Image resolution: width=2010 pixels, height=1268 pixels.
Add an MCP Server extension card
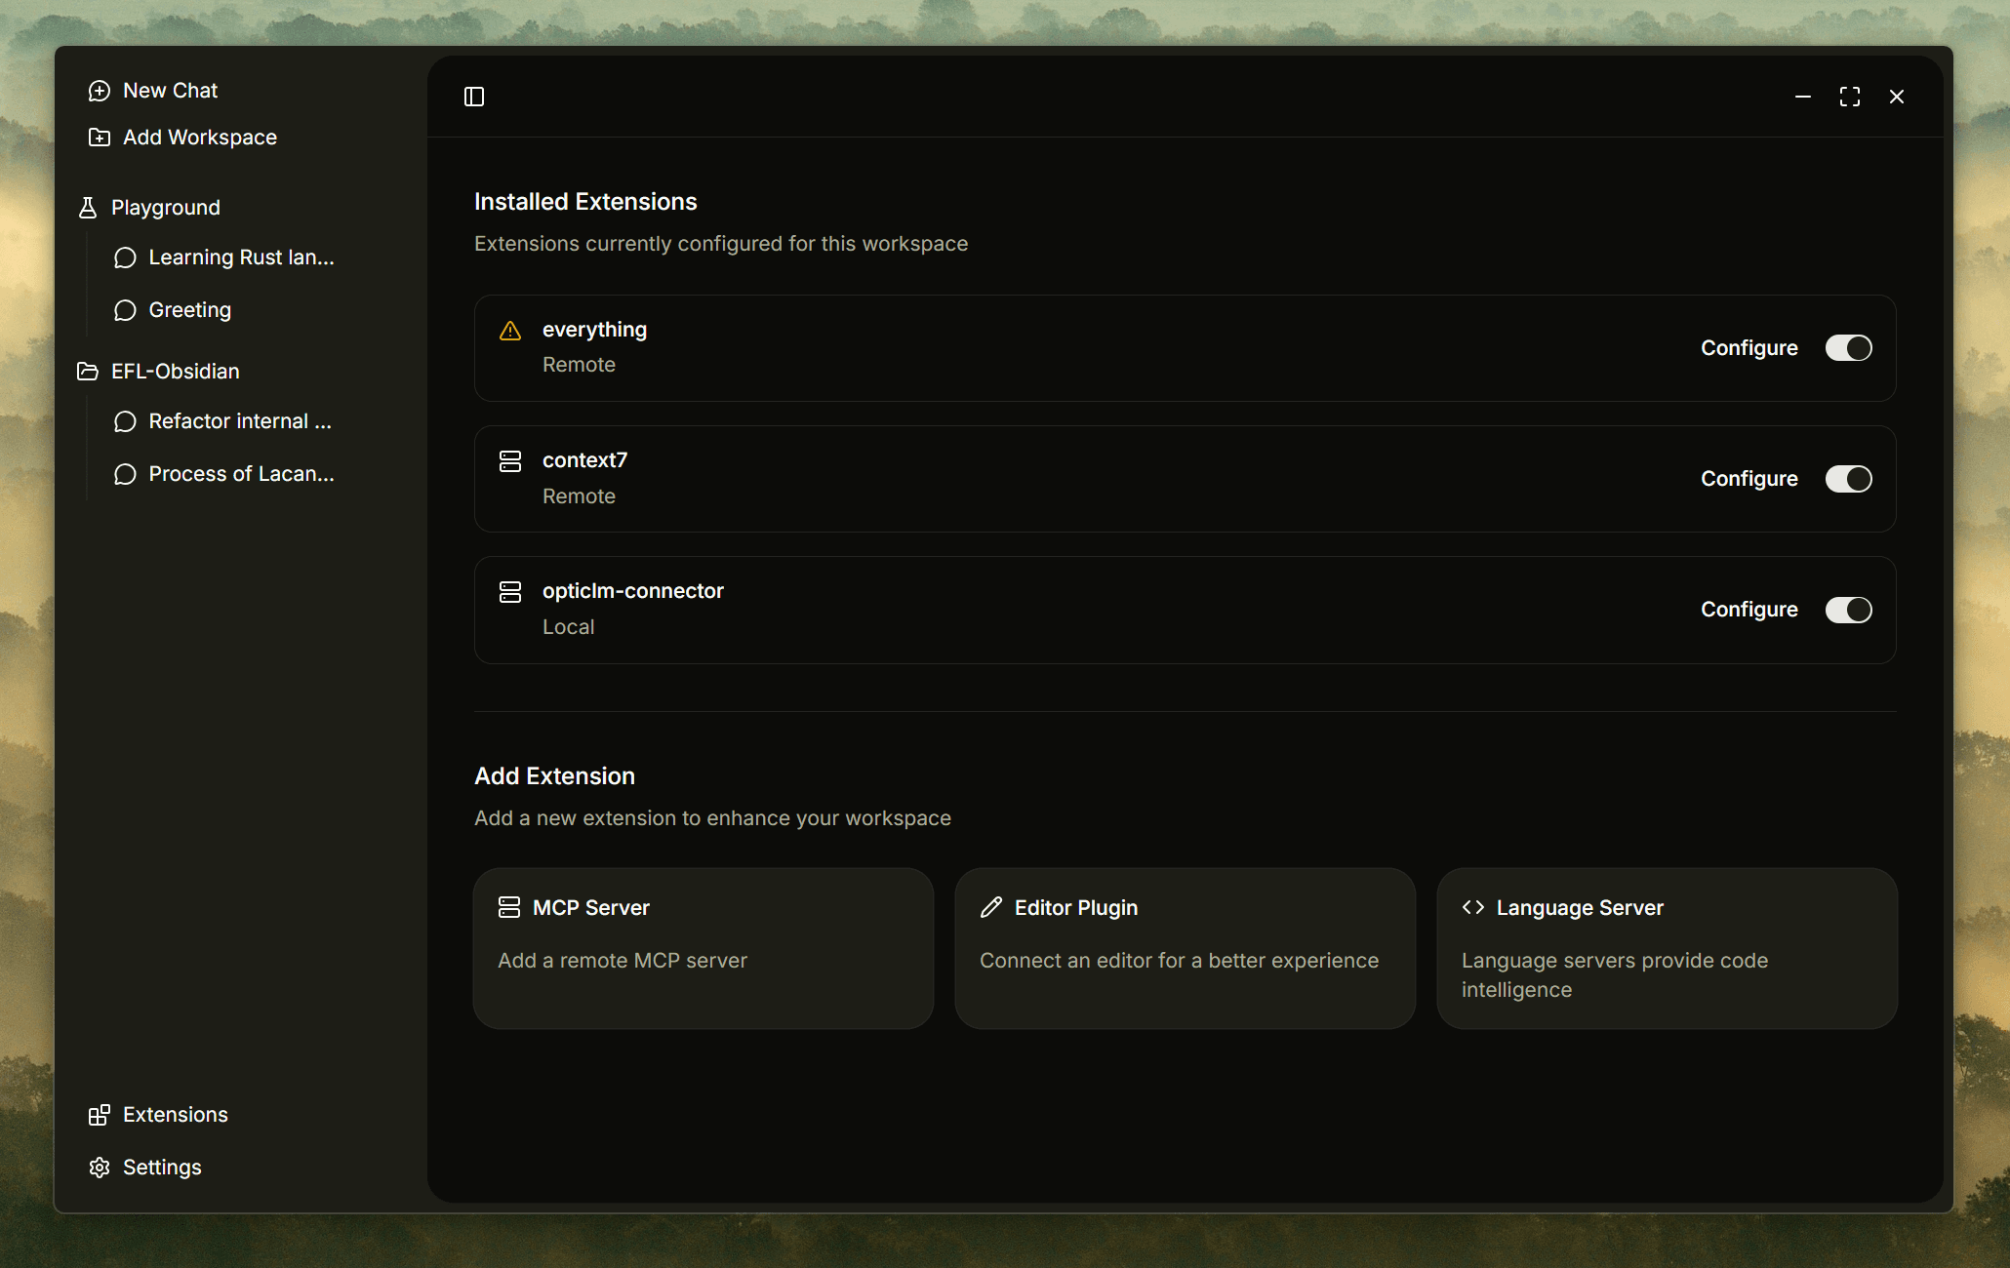[x=703, y=948]
